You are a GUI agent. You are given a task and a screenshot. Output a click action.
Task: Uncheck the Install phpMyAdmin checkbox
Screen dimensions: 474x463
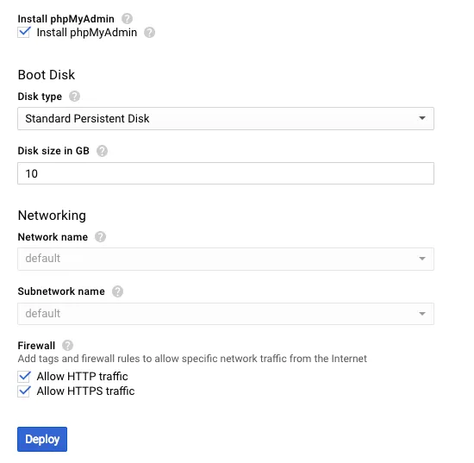click(x=24, y=32)
